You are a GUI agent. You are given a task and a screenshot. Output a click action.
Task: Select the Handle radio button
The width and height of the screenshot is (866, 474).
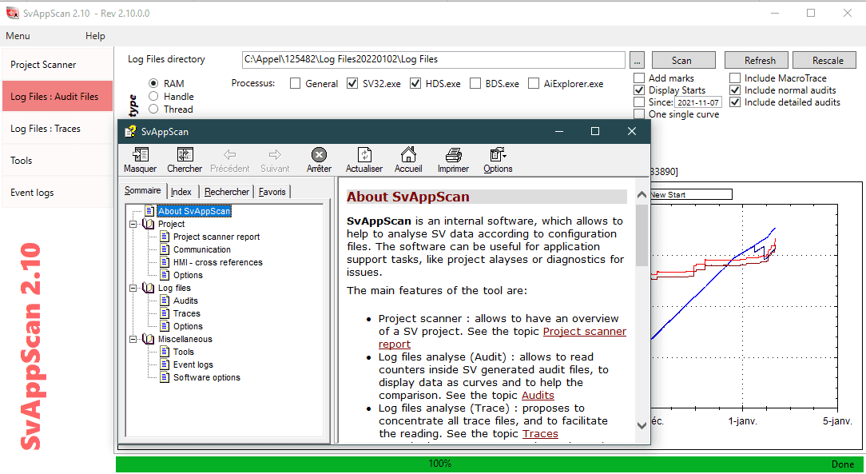click(x=153, y=96)
